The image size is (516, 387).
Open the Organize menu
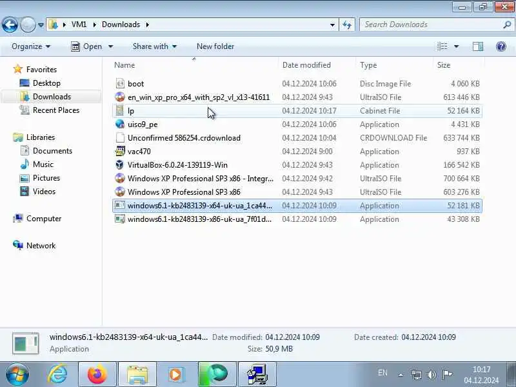[x=31, y=46]
